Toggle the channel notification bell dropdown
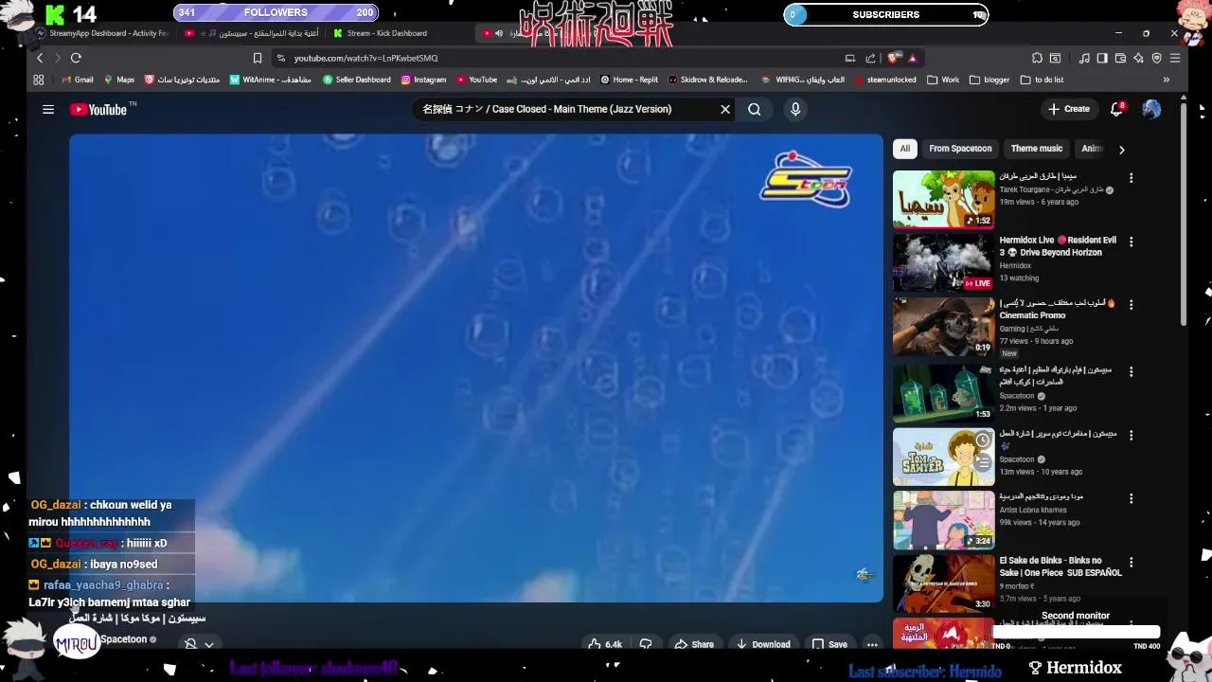The height and width of the screenshot is (682, 1212). 199,644
